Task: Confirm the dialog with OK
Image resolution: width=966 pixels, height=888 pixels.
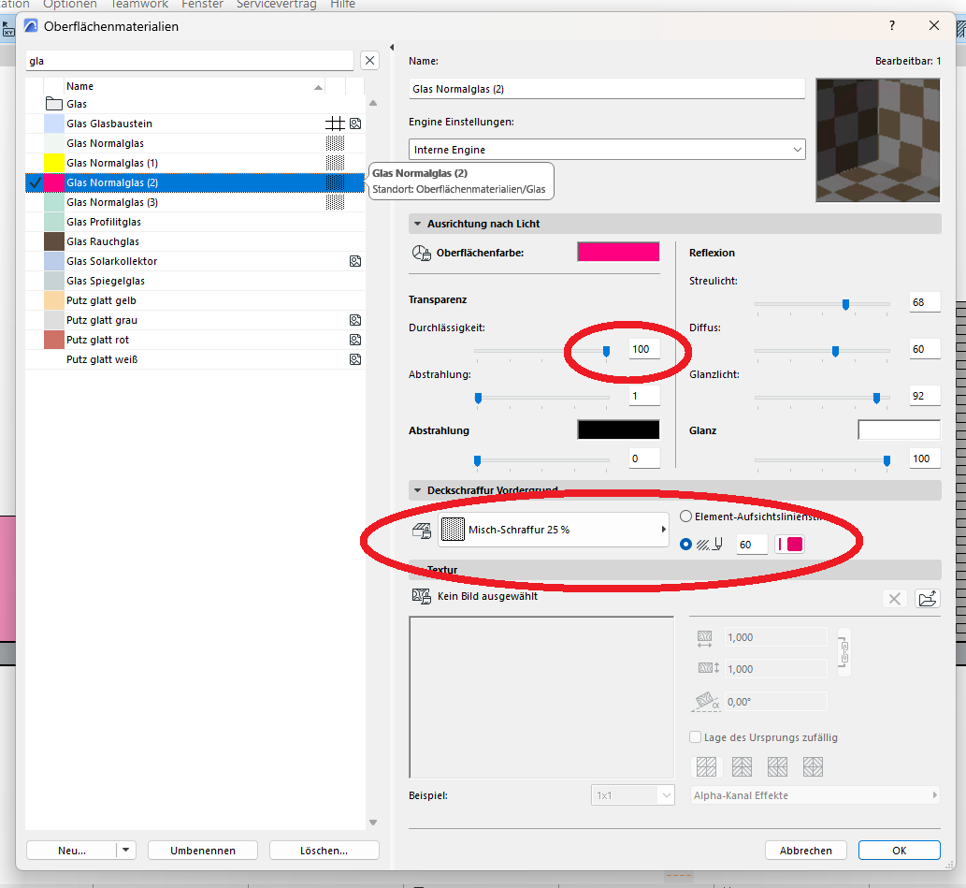Action: point(900,851)
